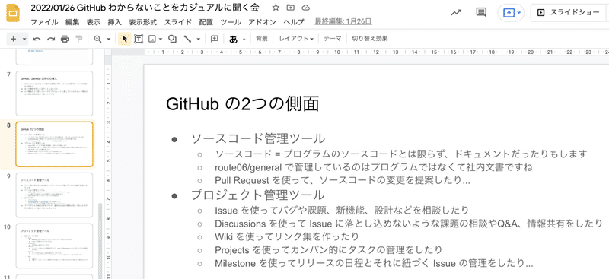Click the テーマ theme button
This screenshot has height=279, width=609.
pos(333,39)
